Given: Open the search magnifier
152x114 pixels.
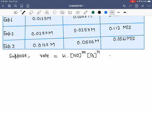Looking at the screenshot, I should [x=16, y=6].
